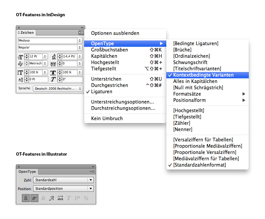265x219 pixels.
Task: Click swash icon in OpenType panel
Action: coord(52,198)
